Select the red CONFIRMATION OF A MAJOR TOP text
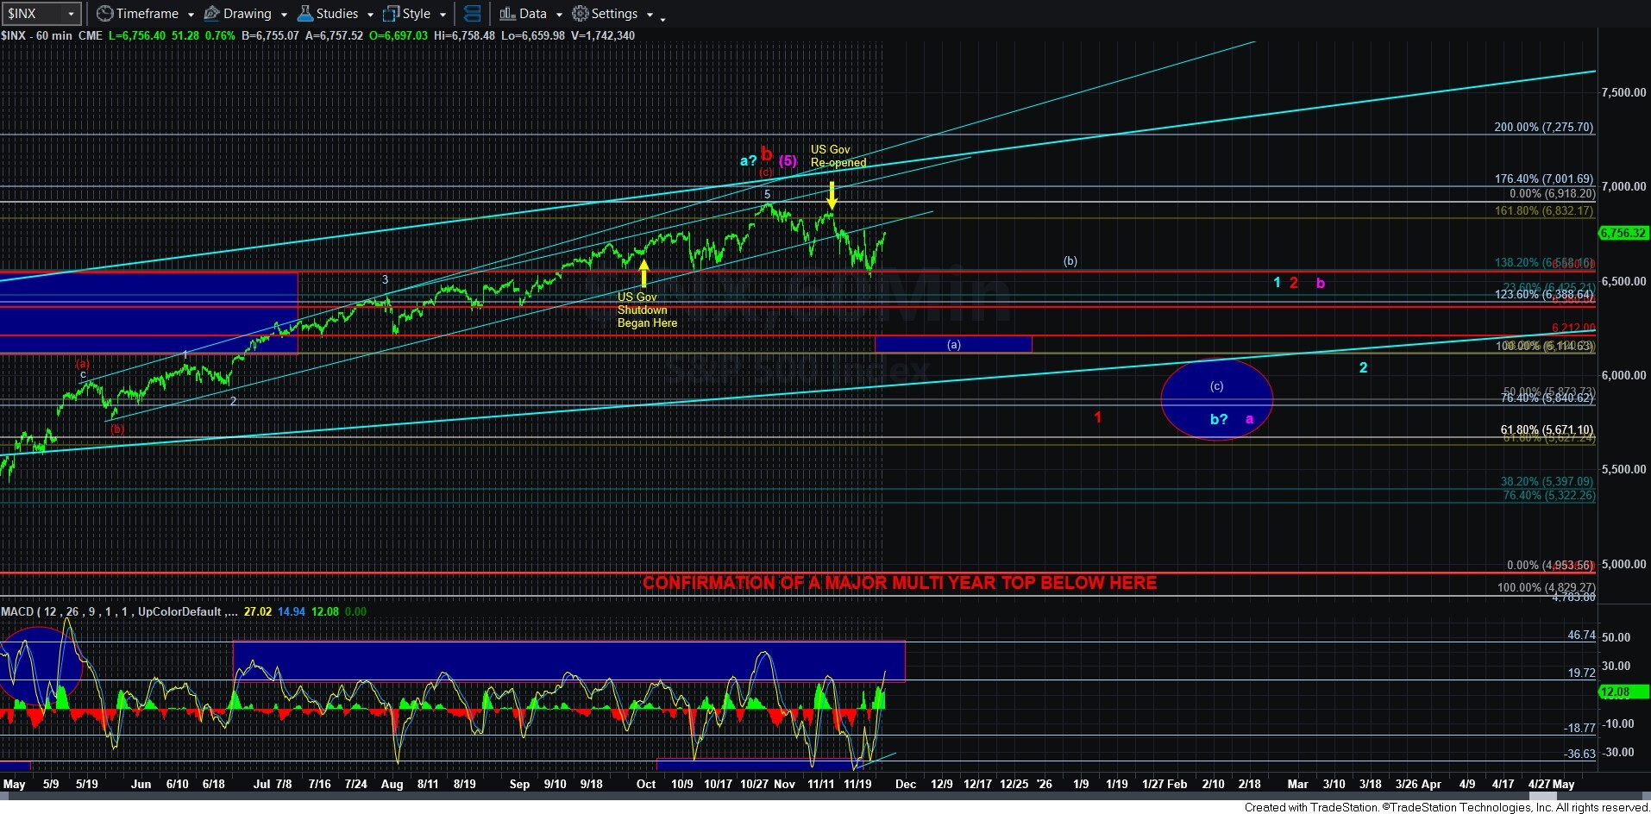The width and height of the screenshot is (1651, 814). pos(899,583)
